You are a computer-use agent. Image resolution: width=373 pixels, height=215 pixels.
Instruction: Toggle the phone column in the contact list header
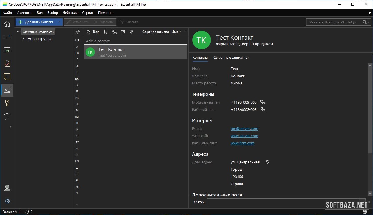[x=114, y=32]
